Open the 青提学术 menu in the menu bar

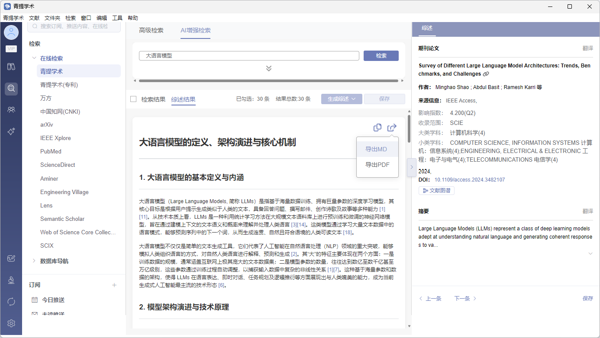(13, 18)
